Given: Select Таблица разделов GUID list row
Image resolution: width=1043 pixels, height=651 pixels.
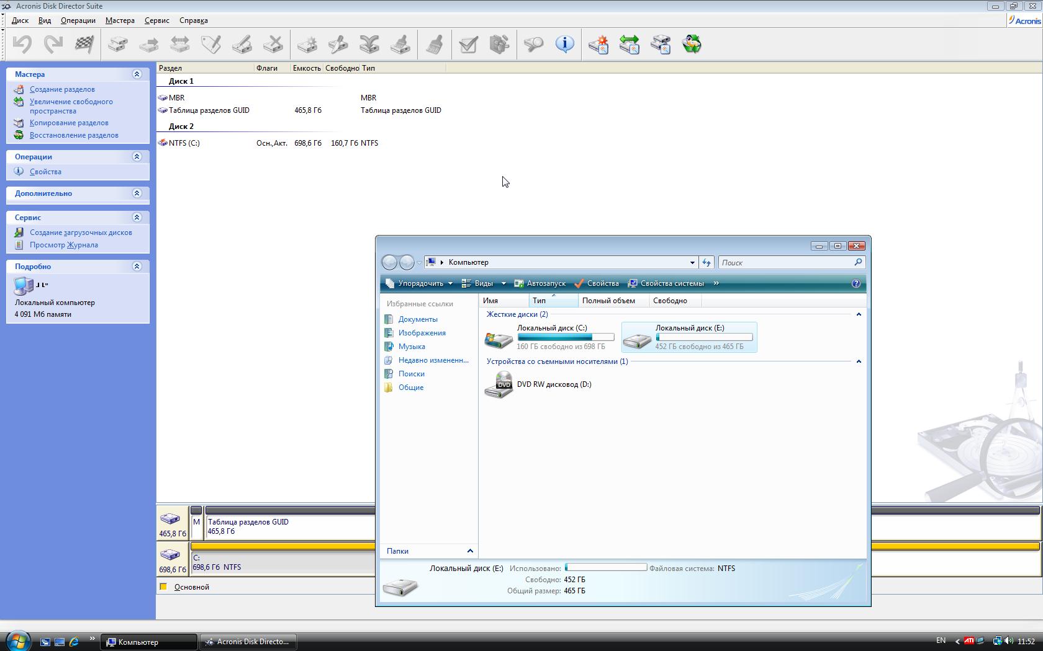Looking at the screenshot, I should pyautogui.click(x=300, y=110).
